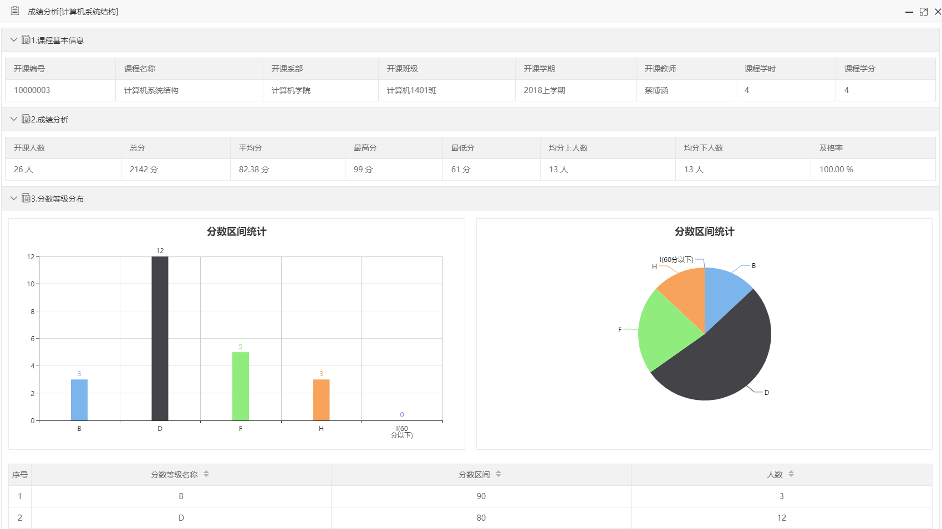Click the sort arrows on 分数区间 column
942x529 pixels.
tap(498, 474)
